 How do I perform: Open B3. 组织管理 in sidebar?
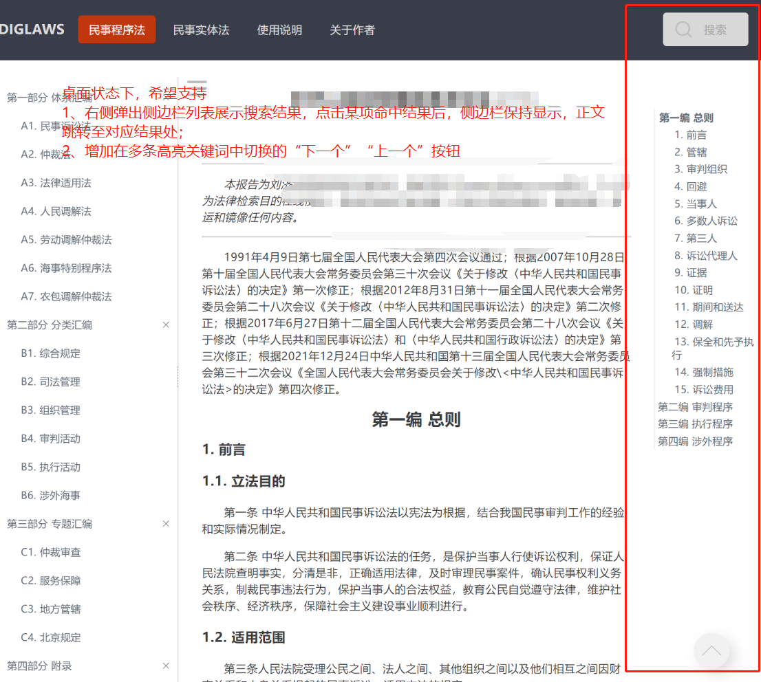coord(50,410)
